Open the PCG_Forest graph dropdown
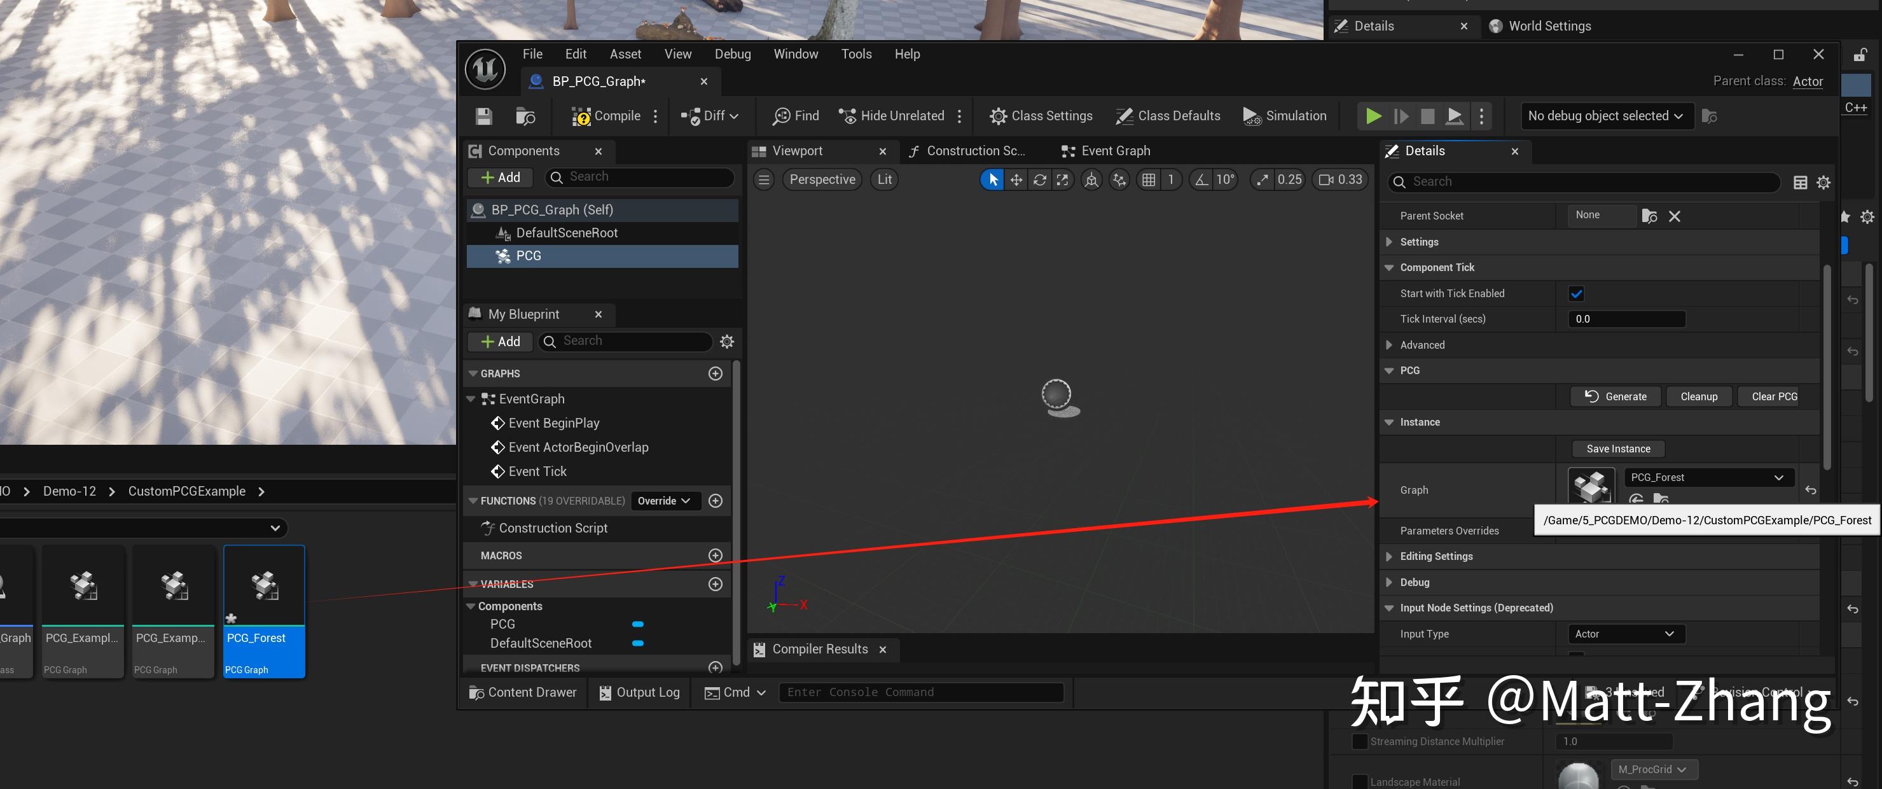The image size is (1882, 789). [1707, 477]
